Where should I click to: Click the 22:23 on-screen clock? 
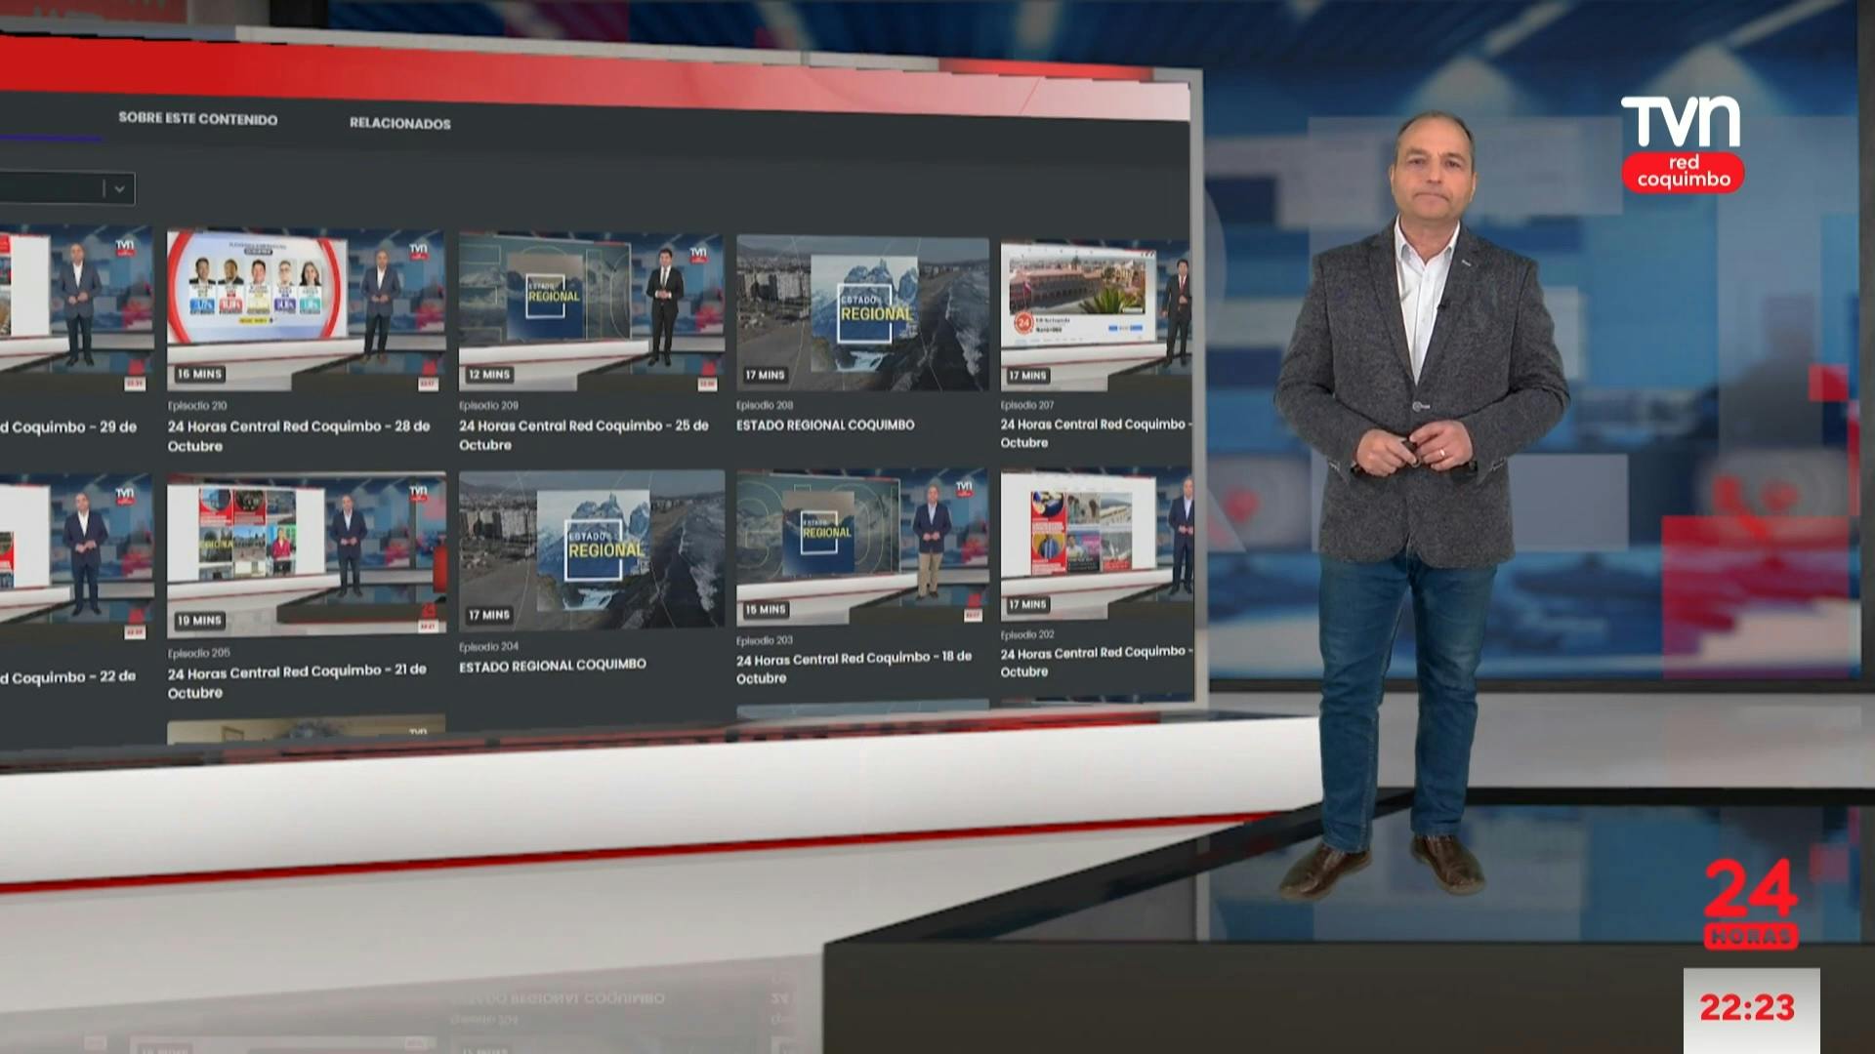tap(1747, 1007)
